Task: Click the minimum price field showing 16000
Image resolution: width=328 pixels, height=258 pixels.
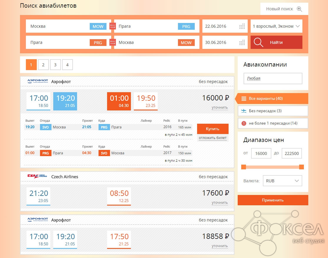Action: pos(261,153)
